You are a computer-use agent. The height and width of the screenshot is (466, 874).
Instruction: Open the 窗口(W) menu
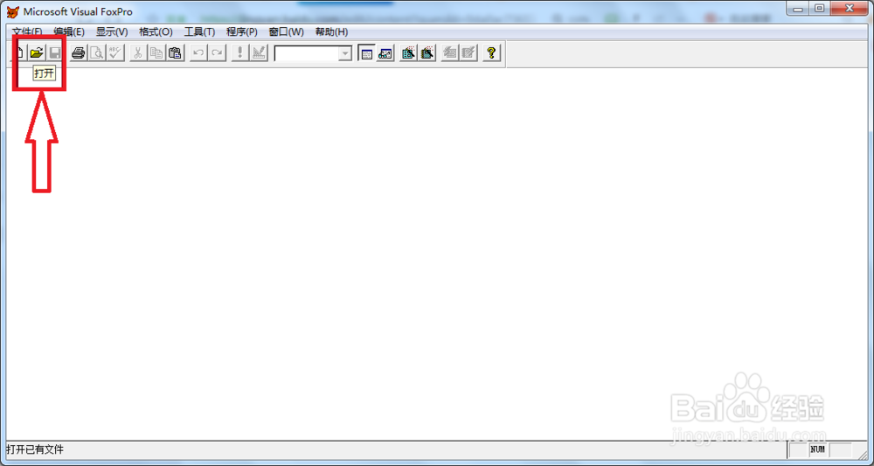[x=286, y=31]
